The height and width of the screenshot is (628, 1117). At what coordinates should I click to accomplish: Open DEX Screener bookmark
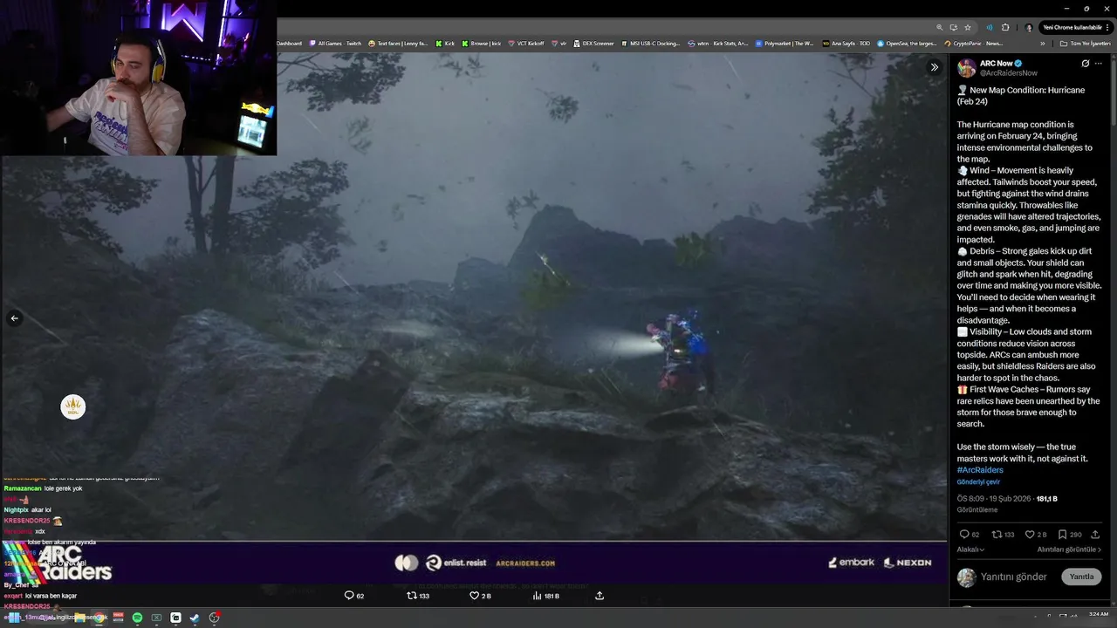pyautogui.click(x=593, y=44)
